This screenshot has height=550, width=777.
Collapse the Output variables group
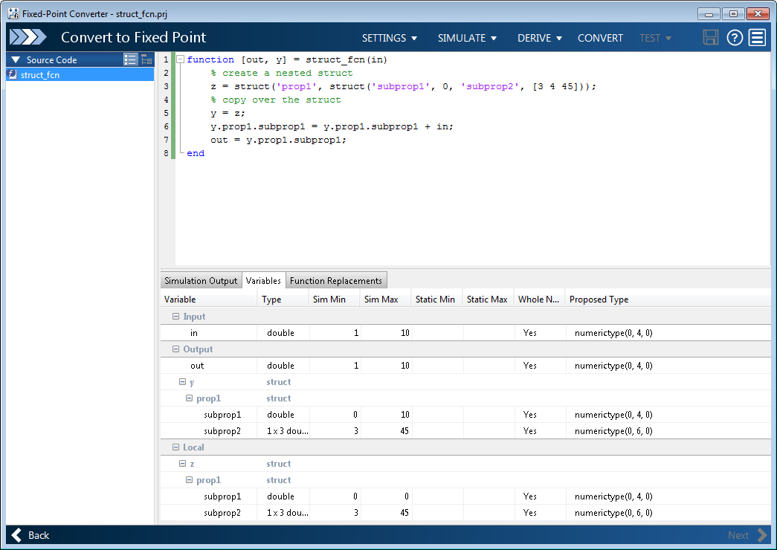176,349
